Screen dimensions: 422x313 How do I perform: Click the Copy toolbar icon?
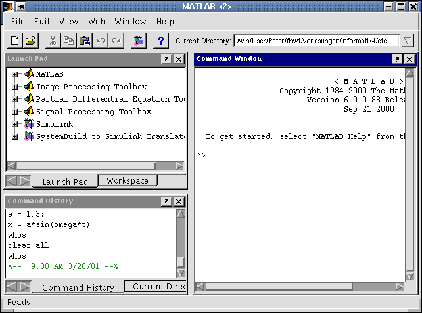coord(68,41)
